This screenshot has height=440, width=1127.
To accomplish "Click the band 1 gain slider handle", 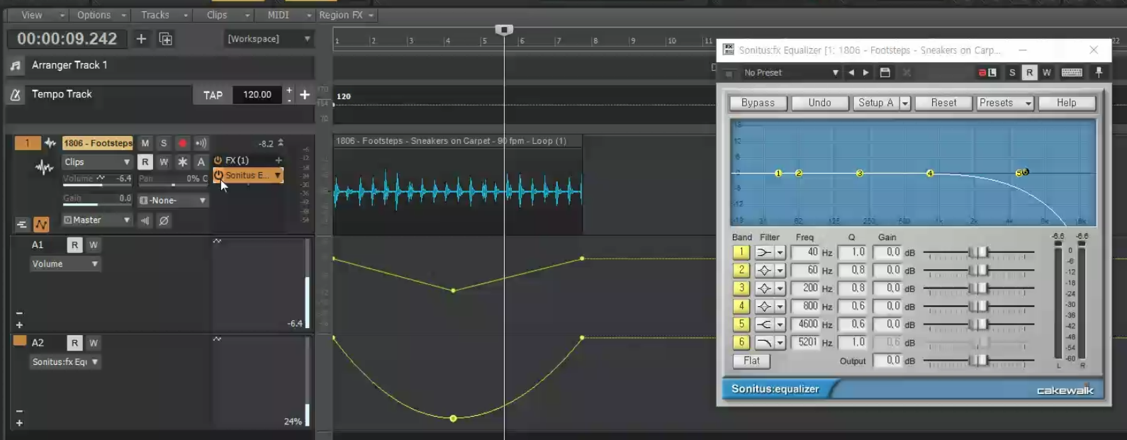I will pos(979,253).
